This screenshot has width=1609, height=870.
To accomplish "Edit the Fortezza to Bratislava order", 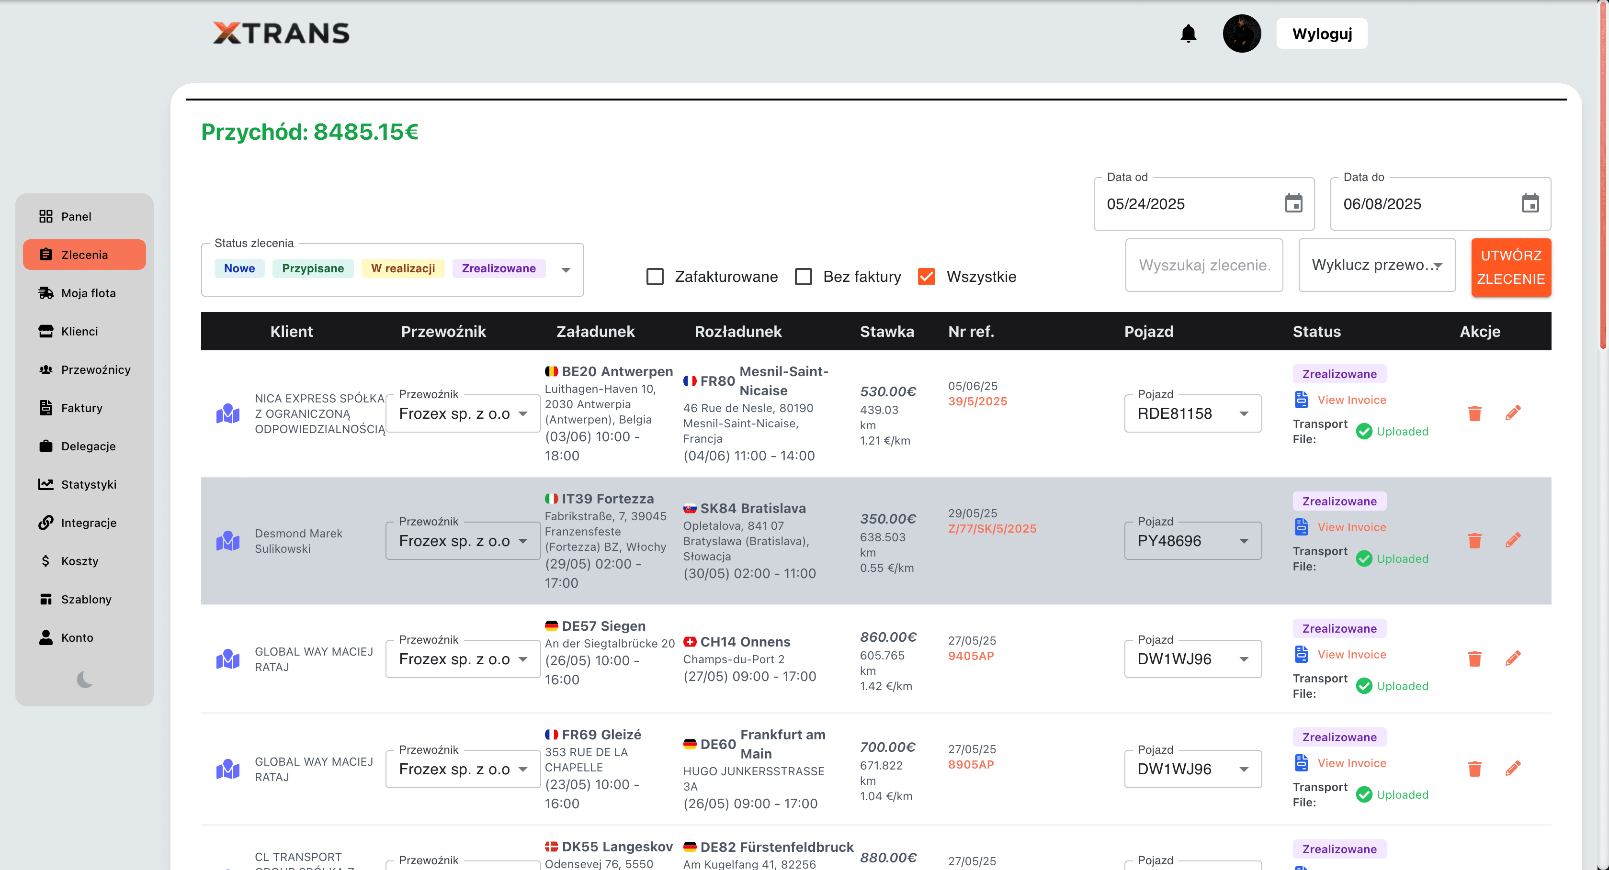I will (x=1512, y=540).
